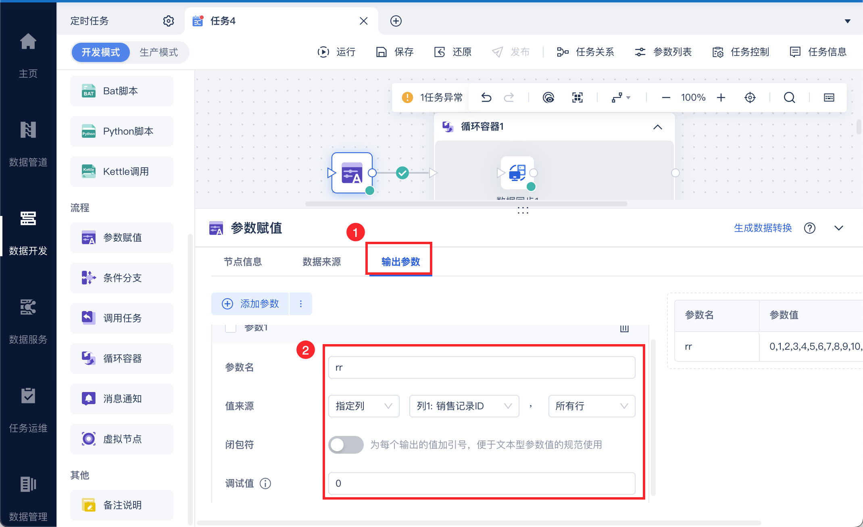Click the help question mark icon
The image size is (863, 527).
(809, 228)
